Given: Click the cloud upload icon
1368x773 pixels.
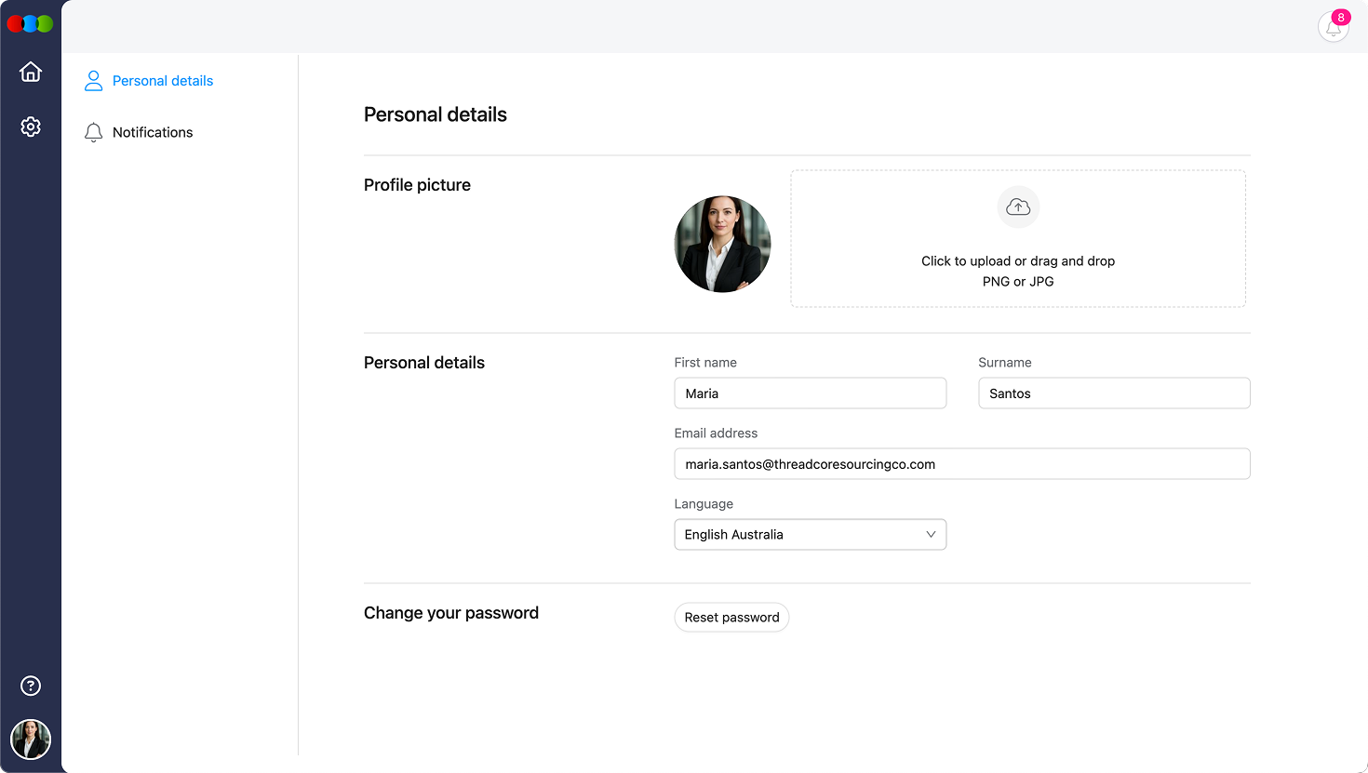Looking at the screenshot, I should [1018, 207].
